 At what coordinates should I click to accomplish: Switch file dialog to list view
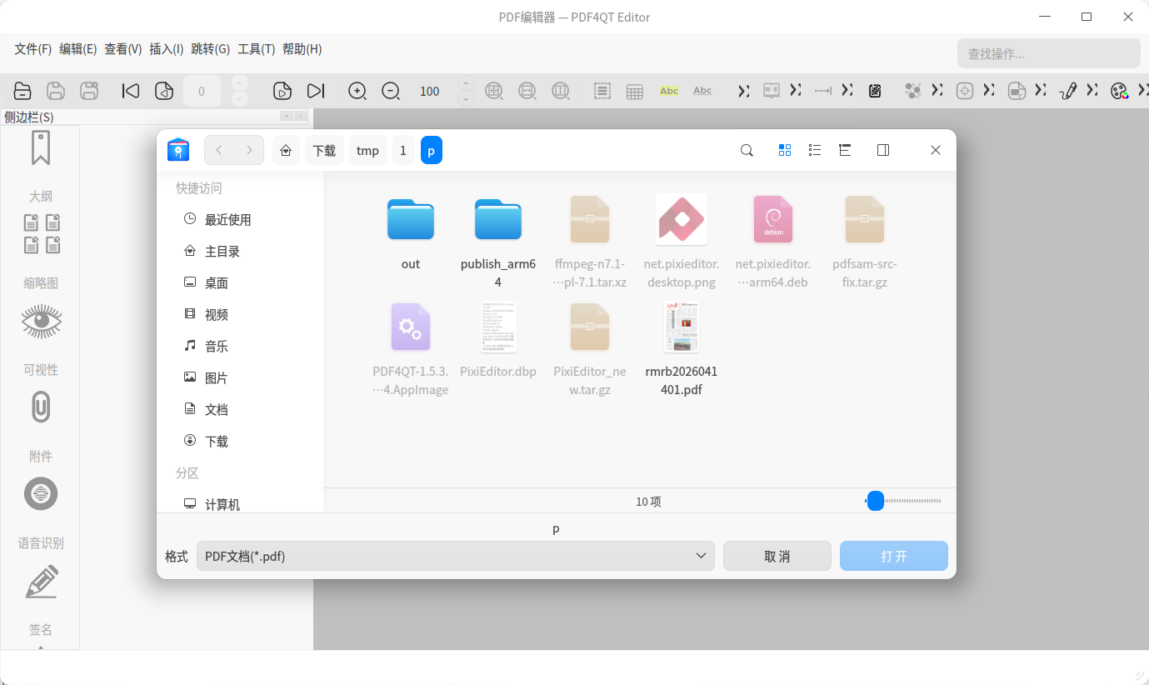tap(815, 150)
